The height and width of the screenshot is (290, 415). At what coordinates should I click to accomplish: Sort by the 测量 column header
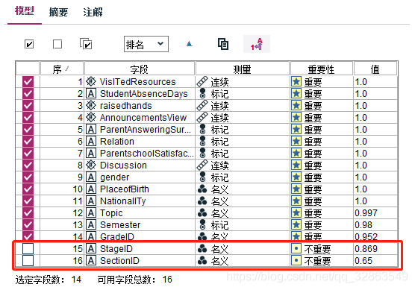point(242,69)
